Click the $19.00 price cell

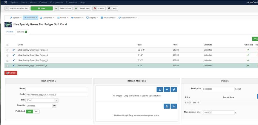coord(176,50)
